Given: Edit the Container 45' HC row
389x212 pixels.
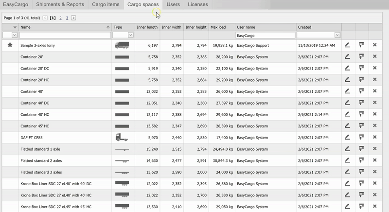Looking at the screenshot, I should (347, 126).
